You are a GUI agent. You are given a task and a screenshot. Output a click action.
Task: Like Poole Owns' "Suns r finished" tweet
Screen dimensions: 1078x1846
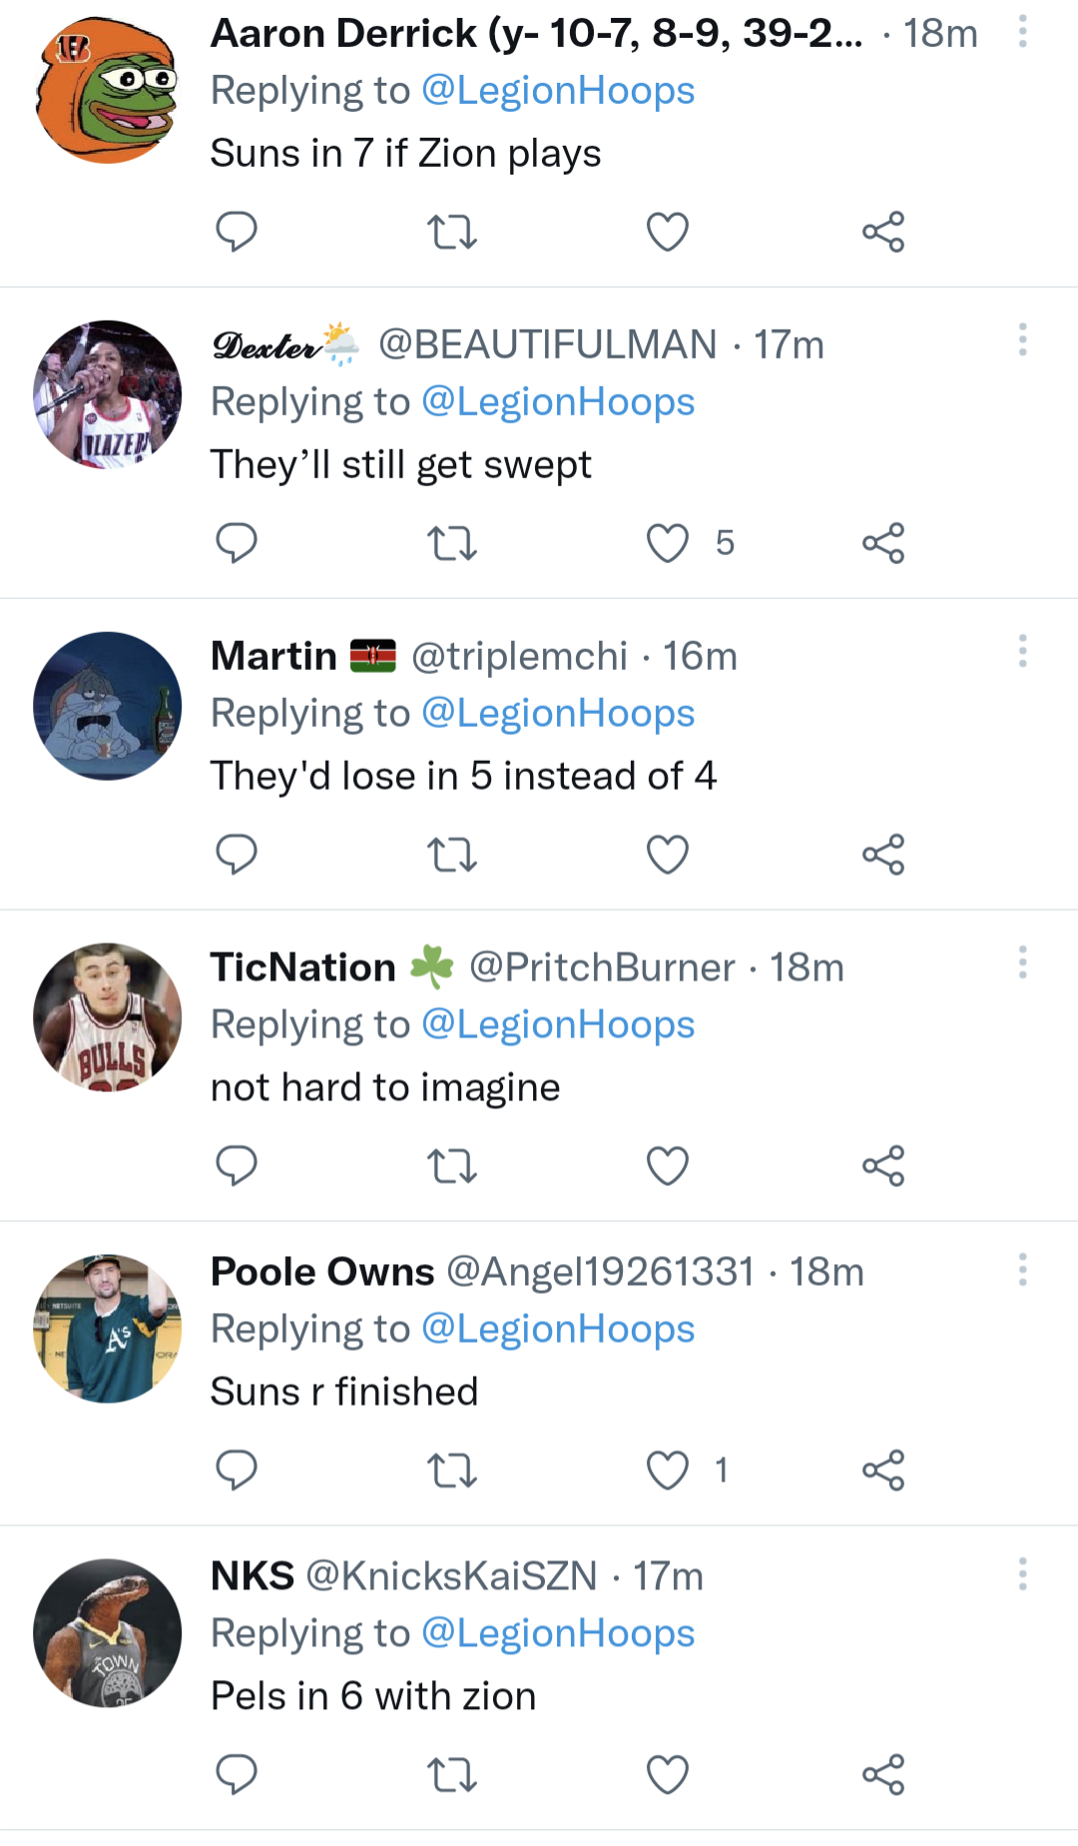coord(668,1470)
